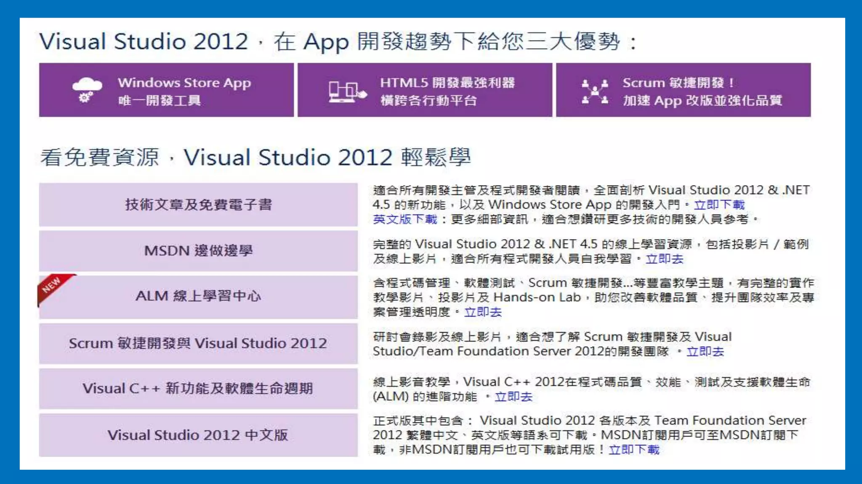Select 技術文章及免費電子書 resource box
Viewport: 862px width, 484px height.
(x=198, y=205)
